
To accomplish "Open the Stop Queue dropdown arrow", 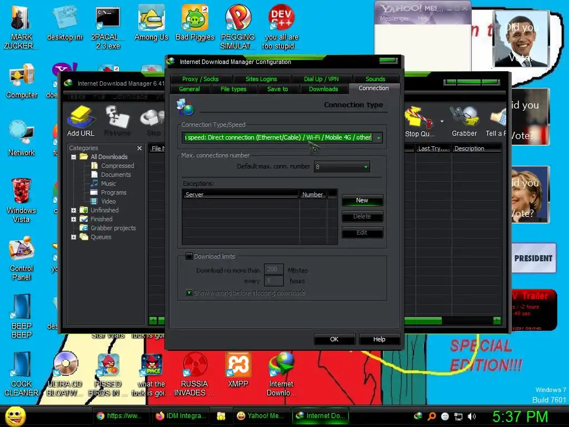I will pyautogui.click(x=442, y=121).
